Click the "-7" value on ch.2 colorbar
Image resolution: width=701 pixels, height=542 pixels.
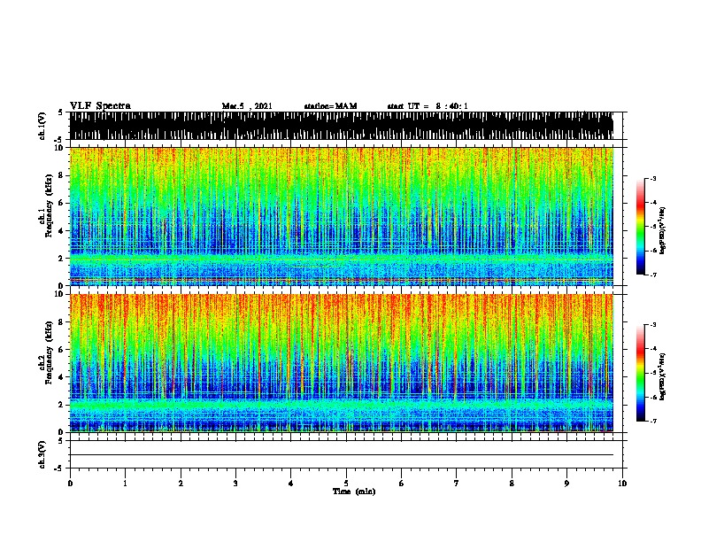tap(653, 421)
